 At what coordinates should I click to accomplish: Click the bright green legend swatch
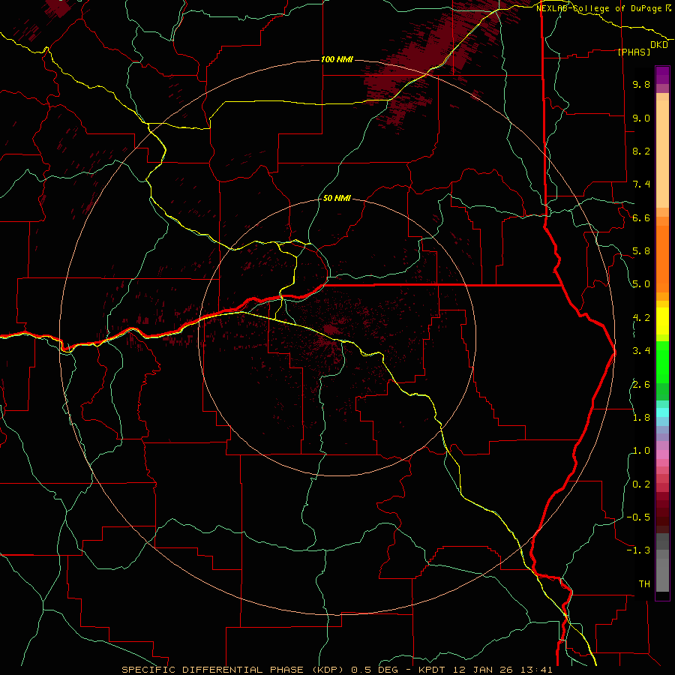coord(662,361)
